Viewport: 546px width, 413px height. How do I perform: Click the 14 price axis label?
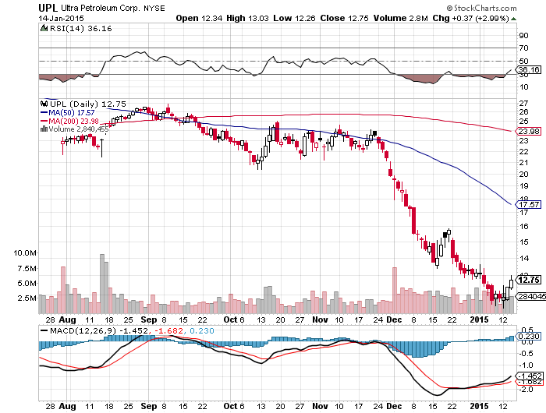click(x=523, y=259)
